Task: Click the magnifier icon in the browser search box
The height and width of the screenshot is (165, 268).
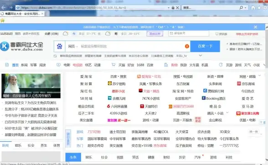Action: point(241,8)
